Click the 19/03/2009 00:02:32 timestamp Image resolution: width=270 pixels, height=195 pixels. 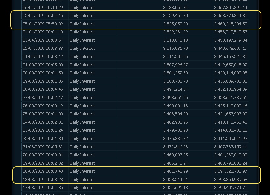(x=43, y=163)
